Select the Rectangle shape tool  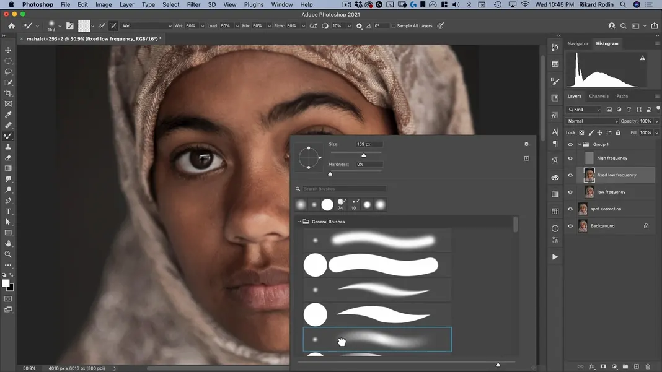8,233
